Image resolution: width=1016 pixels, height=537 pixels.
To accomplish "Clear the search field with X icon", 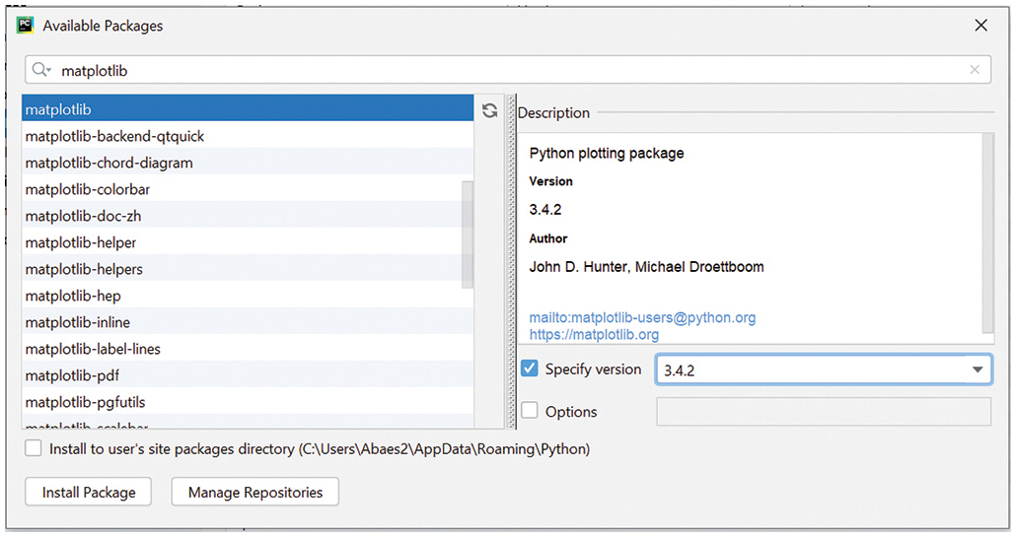I will pos(975,70).
